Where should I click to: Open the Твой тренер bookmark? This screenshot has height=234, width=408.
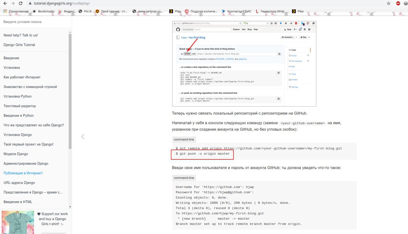tap(112, 11)
